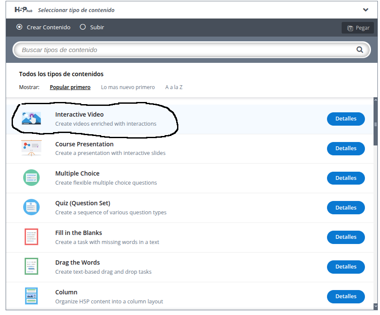The image size is (380, 315).
Task: Focus the Buscar tipos de contenido field
Action: click(x=191, y=50)
